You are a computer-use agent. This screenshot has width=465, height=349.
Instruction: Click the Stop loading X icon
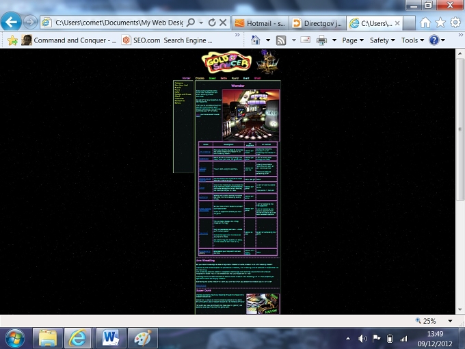223,23
